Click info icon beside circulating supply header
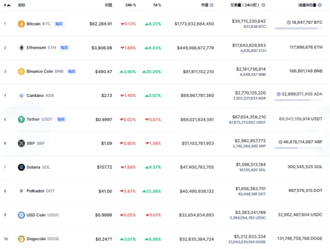The height and width of the screenshot is (249, 330). pyautogui.click(x=320, y=5)
